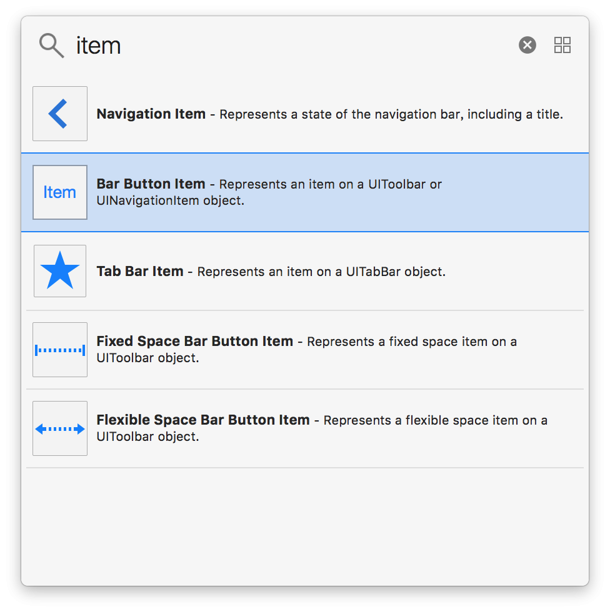Click 'UINavigationItem object.' description text
This screenshot has height=612, width=610.
click(170, 200)
